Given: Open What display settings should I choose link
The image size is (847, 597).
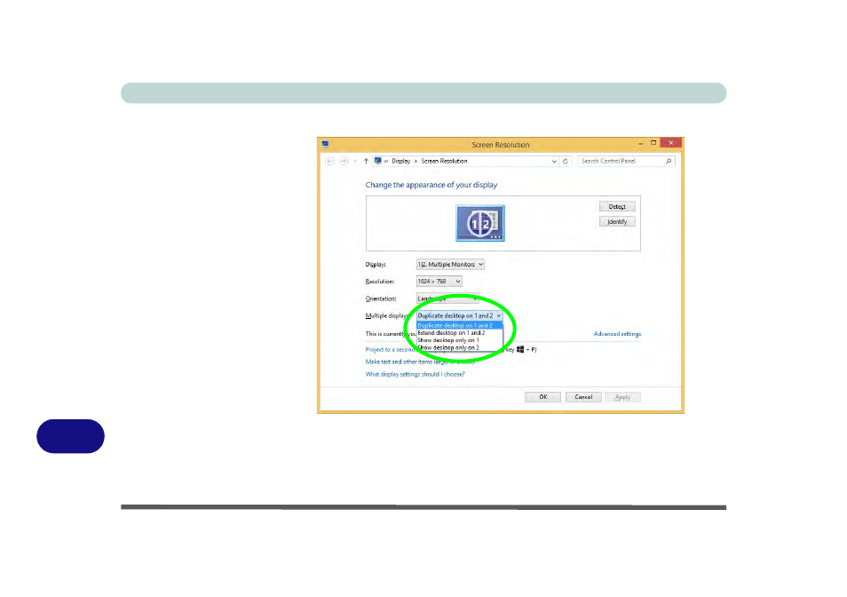Looking at the screenshot, I should (415, 374).
